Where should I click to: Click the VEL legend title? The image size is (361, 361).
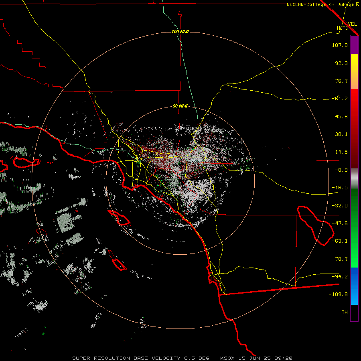click(x=352, y=24)
